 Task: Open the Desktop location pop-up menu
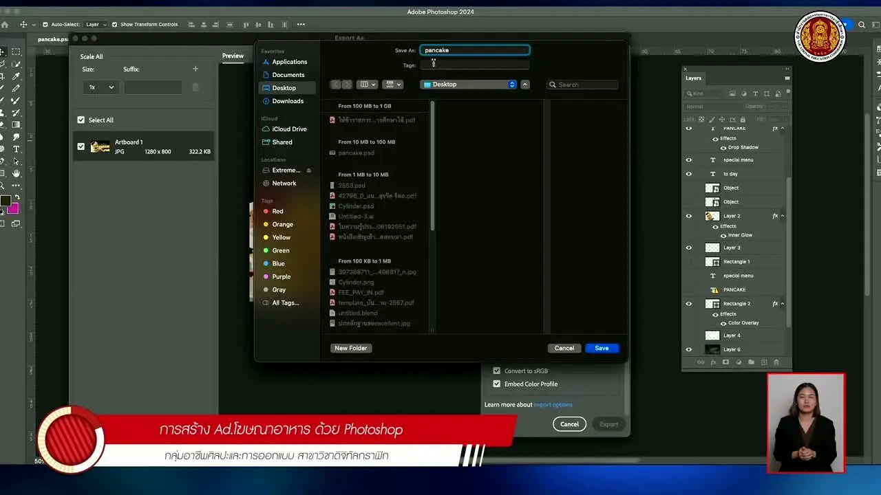[469, 85]
